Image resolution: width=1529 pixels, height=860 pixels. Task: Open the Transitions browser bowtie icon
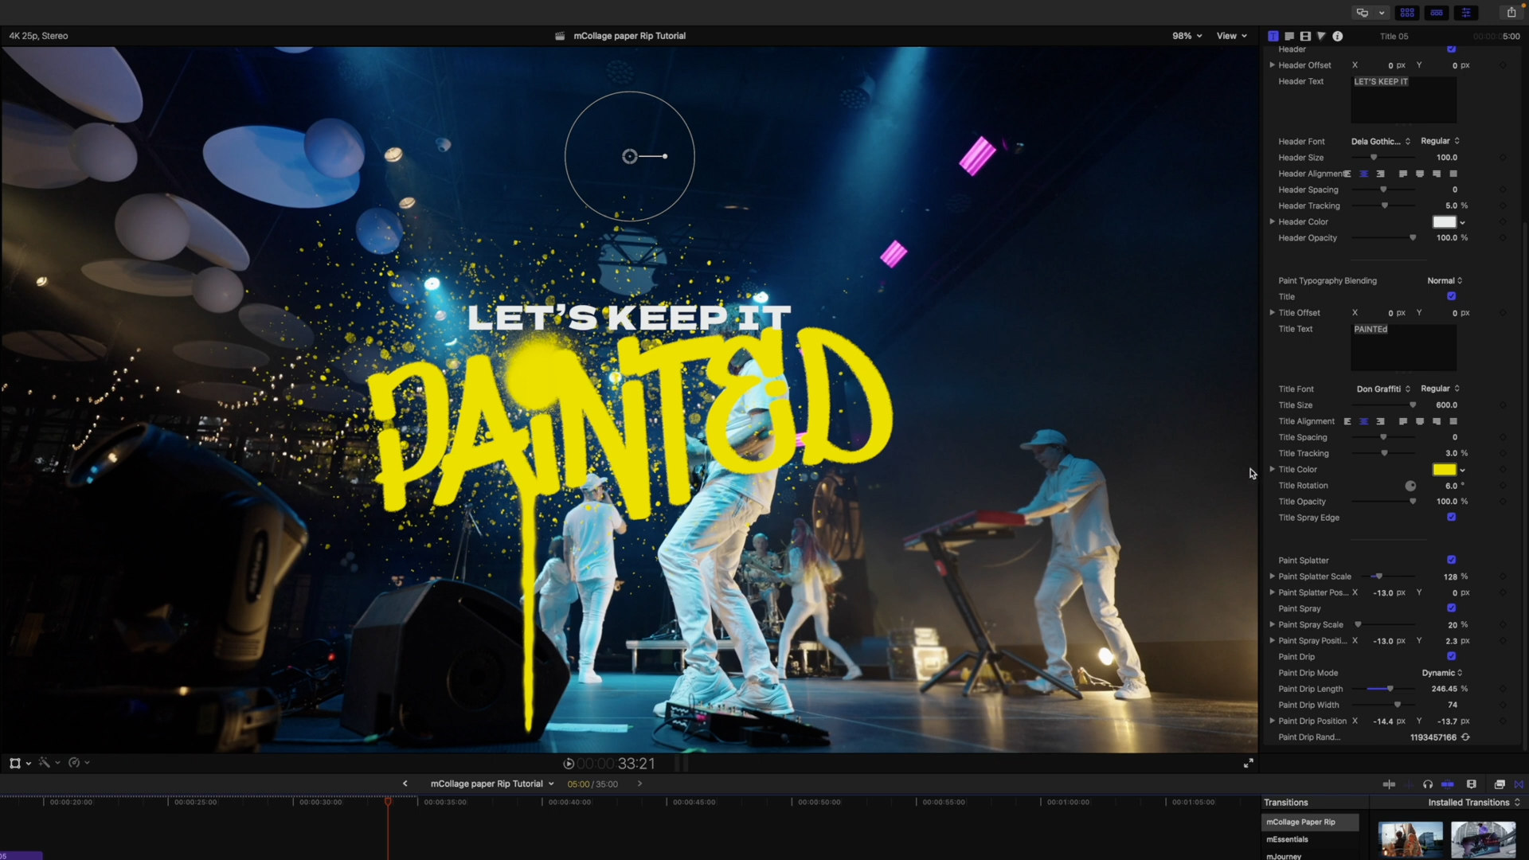1519,784
